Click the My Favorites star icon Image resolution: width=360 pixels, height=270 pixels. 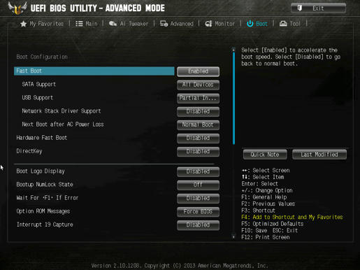(23, 24)
